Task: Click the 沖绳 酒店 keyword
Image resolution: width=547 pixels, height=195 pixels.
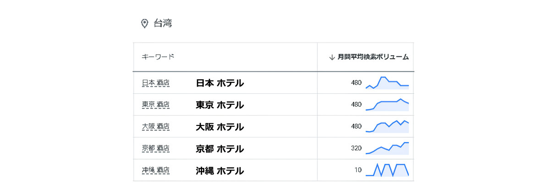Action: (156, 170)
